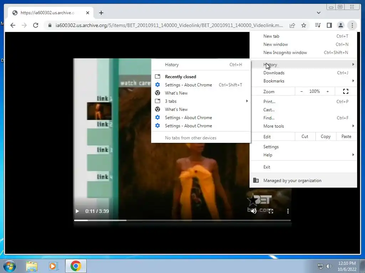Click Managed by your organization
The image size is (365, 273).
pos(303,180)
